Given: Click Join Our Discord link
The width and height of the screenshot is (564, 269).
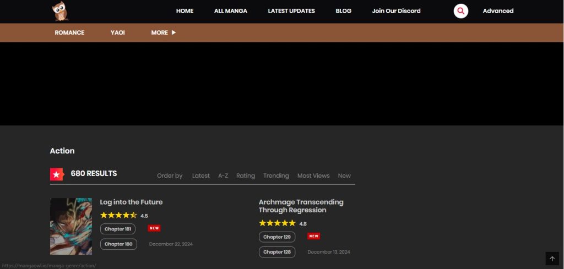Looking at the screenshot, I should (396, 11).
